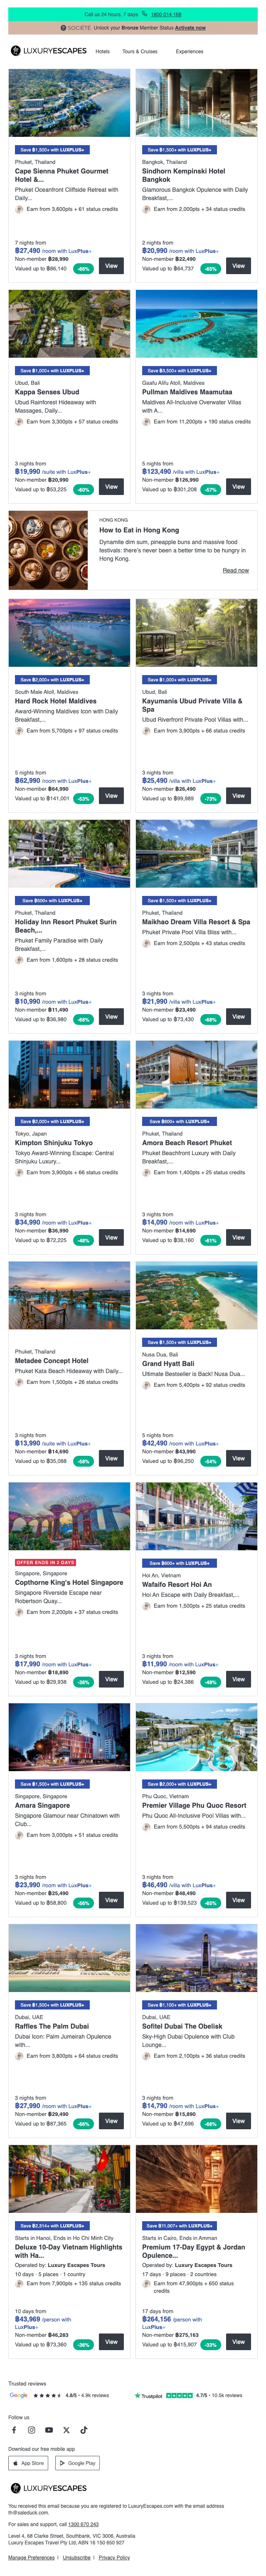The image size is (266, 2576).
Task: Open the X (Twitter) icon in footer
Action: pyautogui.click(x=66, y=2429)
